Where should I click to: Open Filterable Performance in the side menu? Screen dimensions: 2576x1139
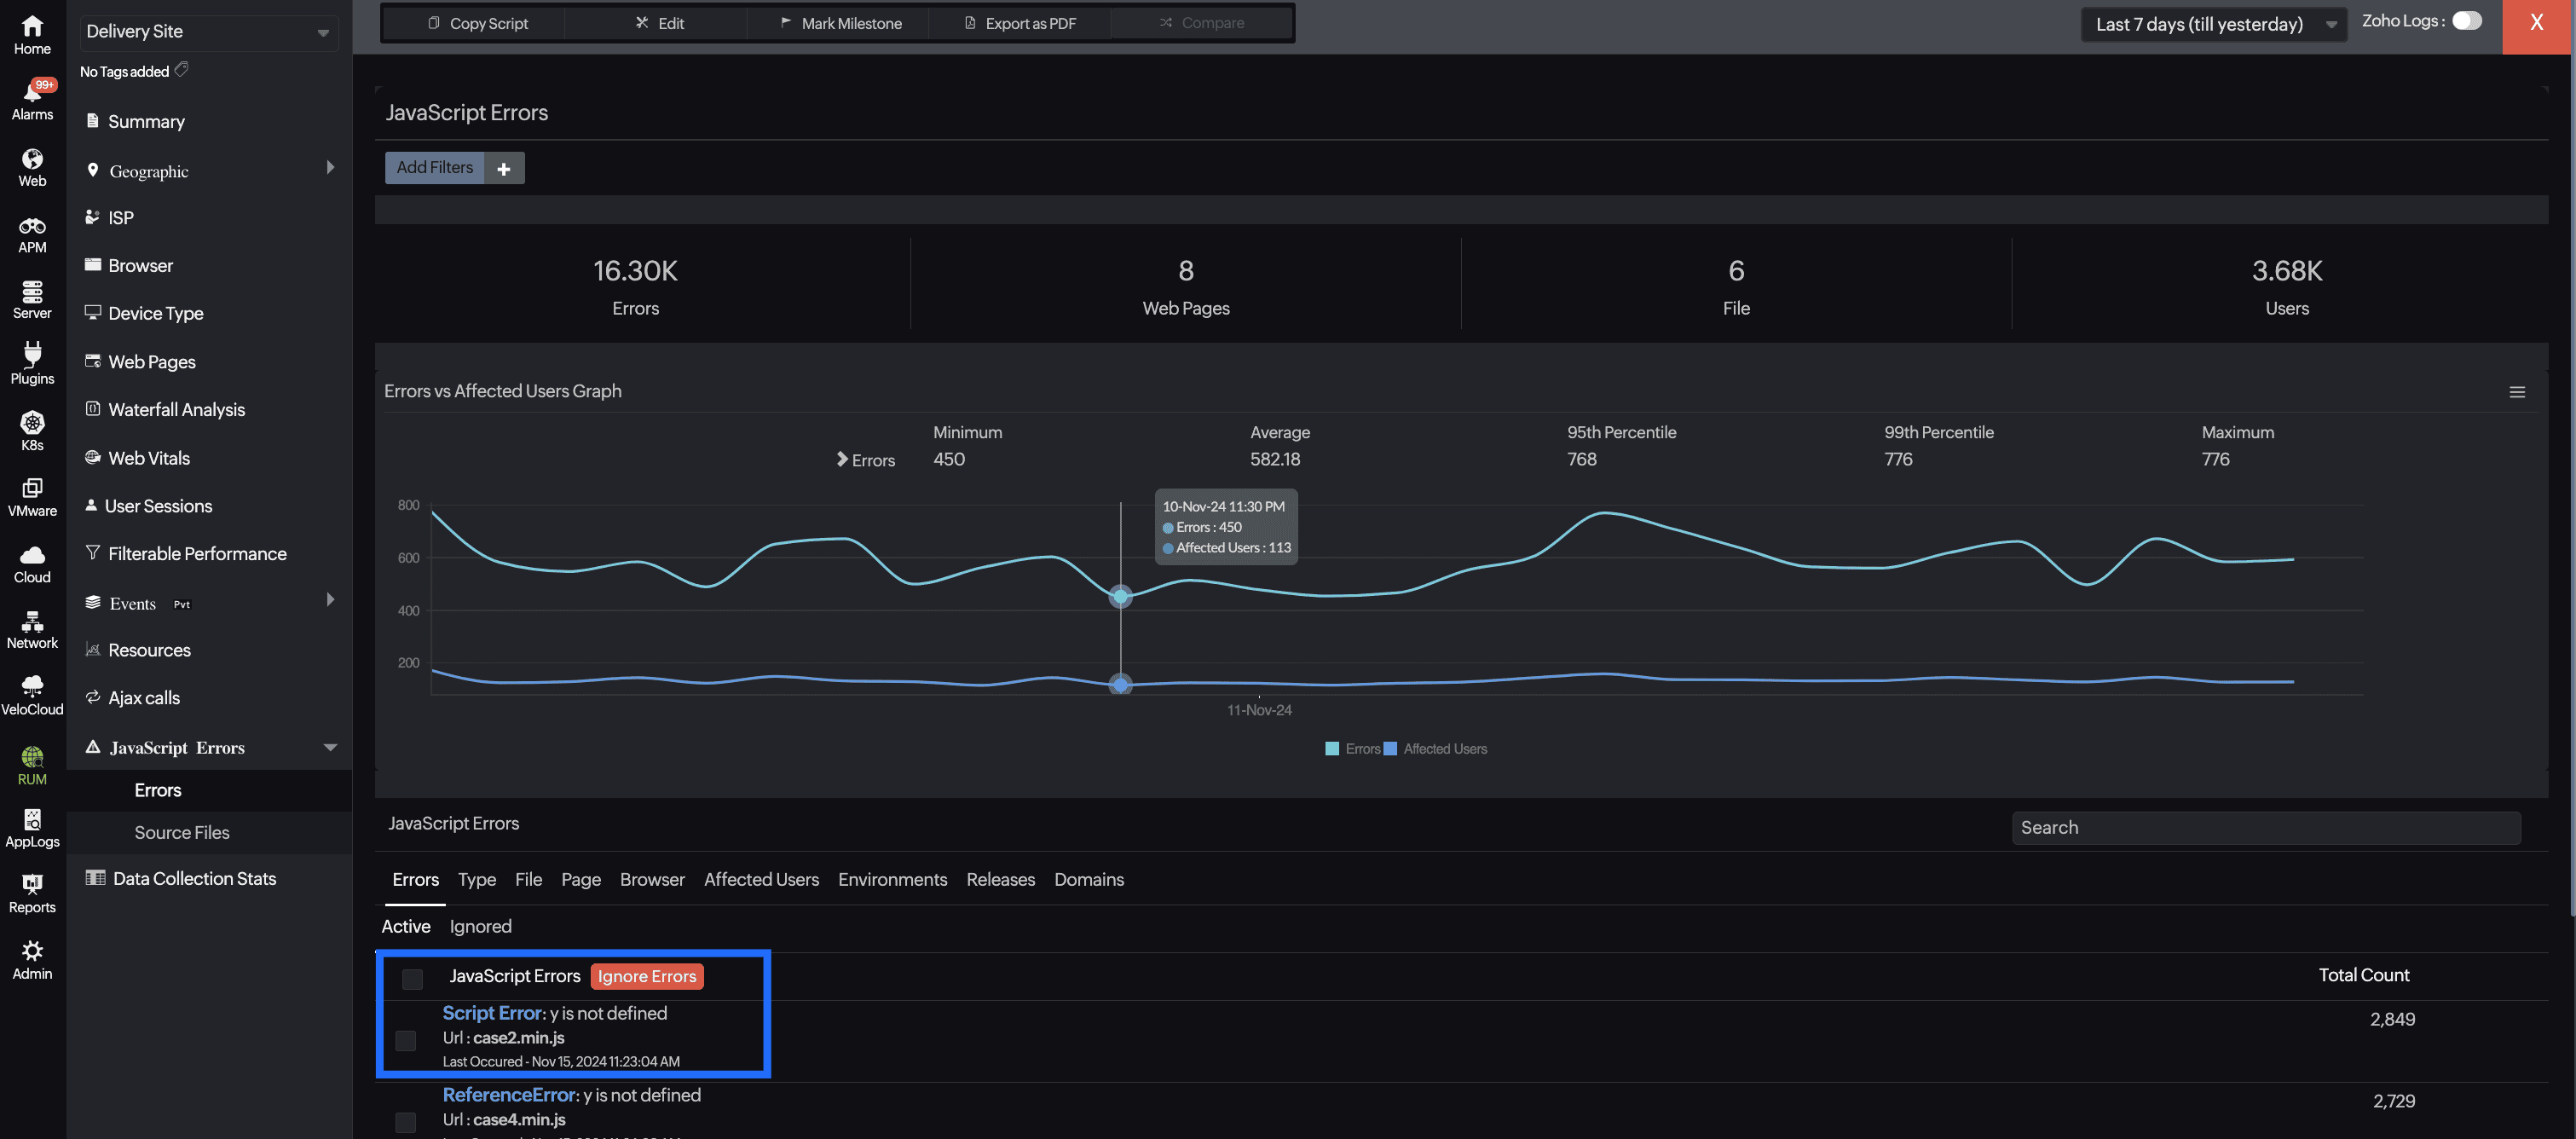point(197,553)
